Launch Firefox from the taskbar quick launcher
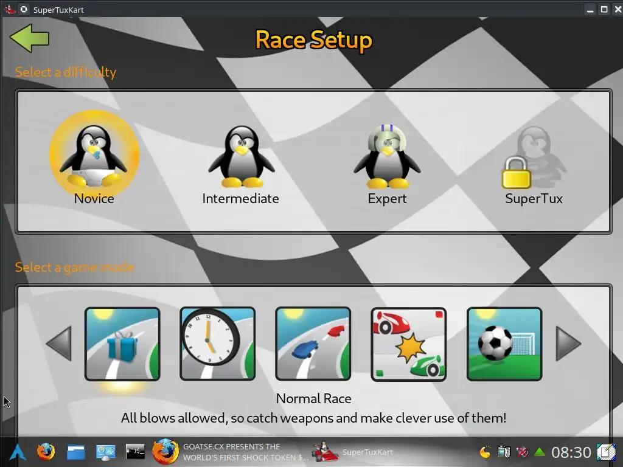The image size is (623, 467). (x=46, y=452)
